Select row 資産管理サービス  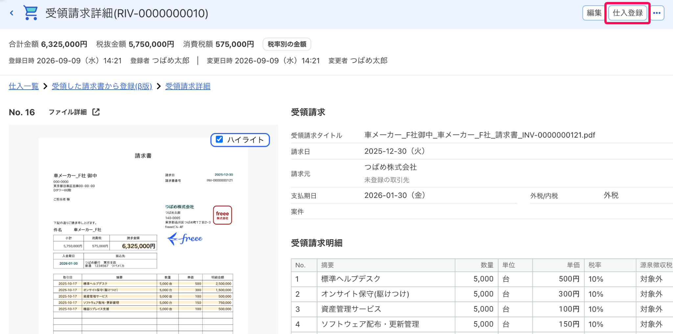(x=482, y=309)
